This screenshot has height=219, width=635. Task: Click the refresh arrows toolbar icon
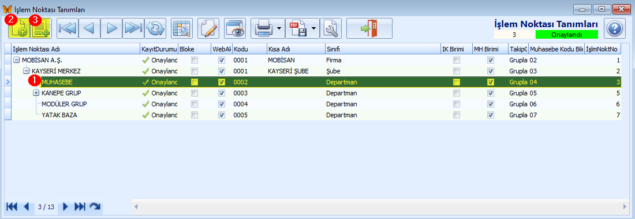[155, 28]
